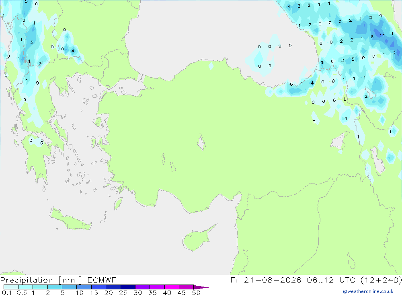Click the blue 5 mm legend swatch
The width and height of the screenshot is (402, 295).
pyautogui.click(x=69, y=287)
